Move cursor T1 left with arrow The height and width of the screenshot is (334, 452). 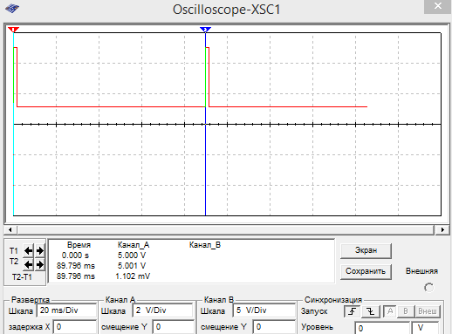(x=28, y=250)
